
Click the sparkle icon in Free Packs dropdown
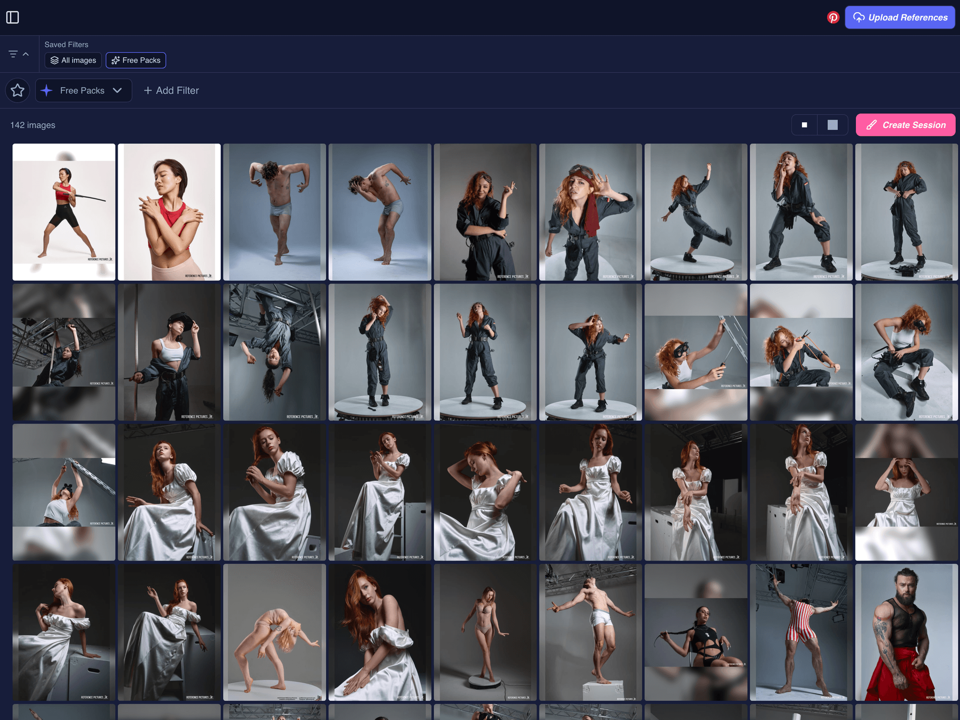click(x=46, y=90)
